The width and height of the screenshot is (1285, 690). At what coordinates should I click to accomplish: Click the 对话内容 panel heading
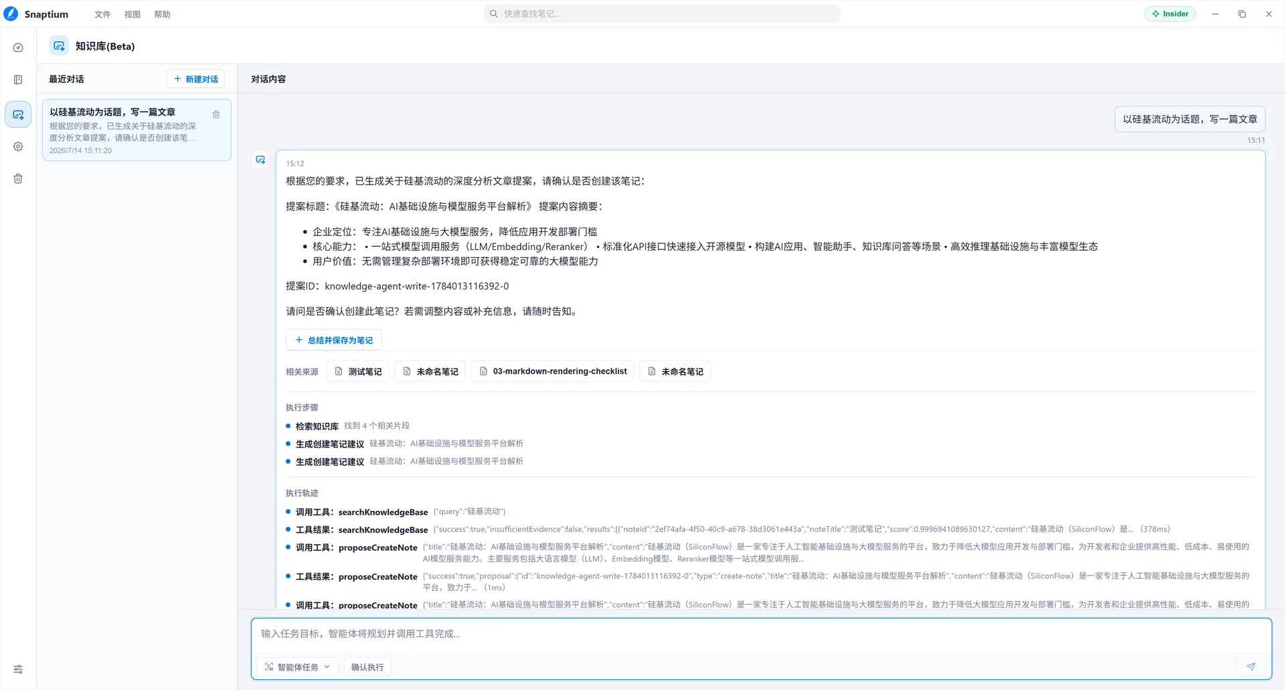pyautogui.click(x=268, y=79)
